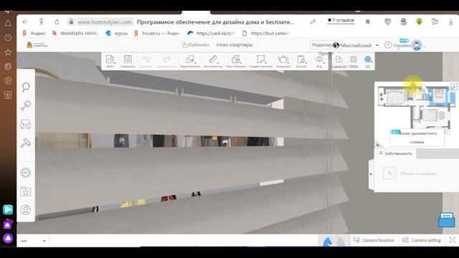Open the Floor plan import tool
This screenshot has height=258, width=459.
[236, 61]
